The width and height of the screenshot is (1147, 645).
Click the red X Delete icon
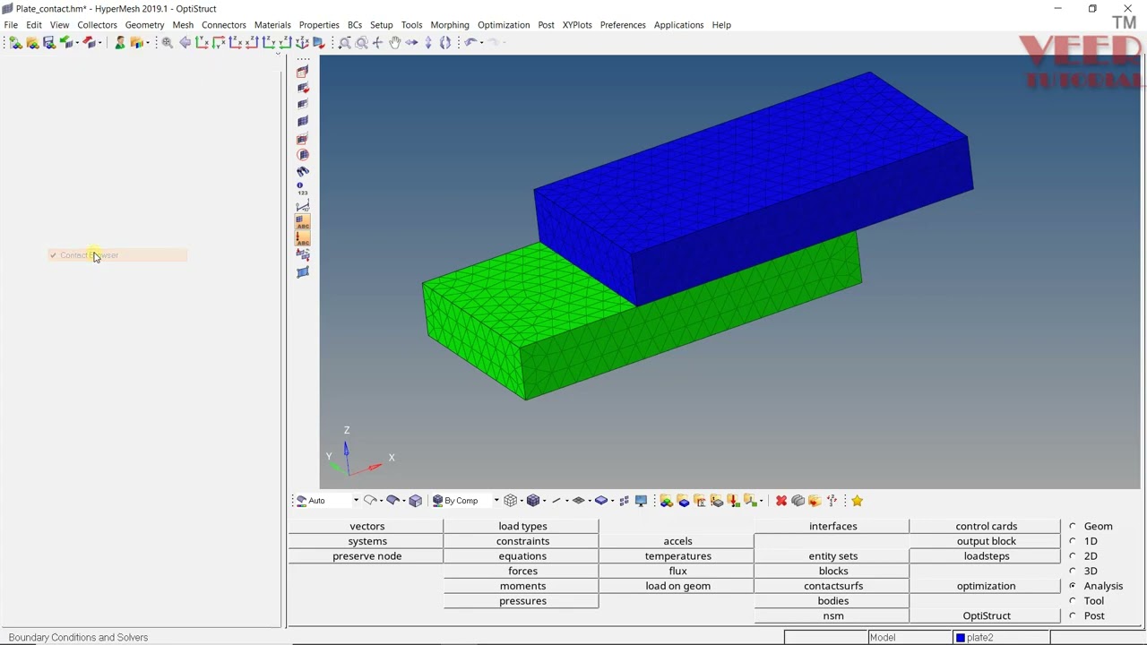[781, 501]
